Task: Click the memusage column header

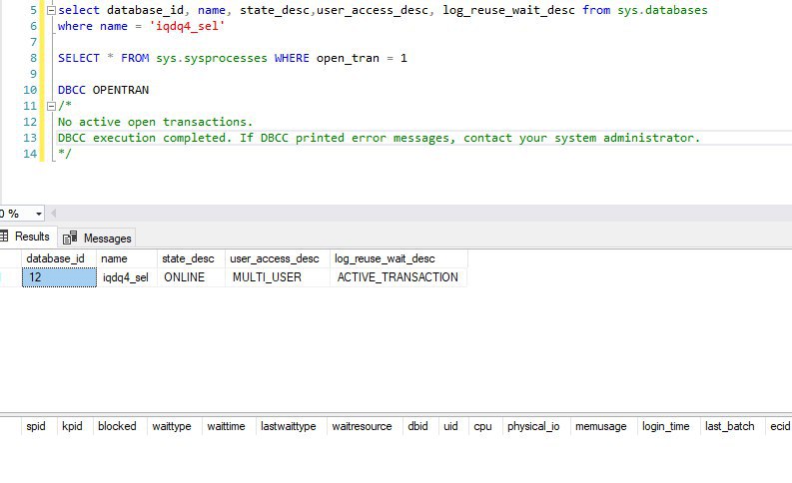Action: pyautogui.click(x=603, y=426)
